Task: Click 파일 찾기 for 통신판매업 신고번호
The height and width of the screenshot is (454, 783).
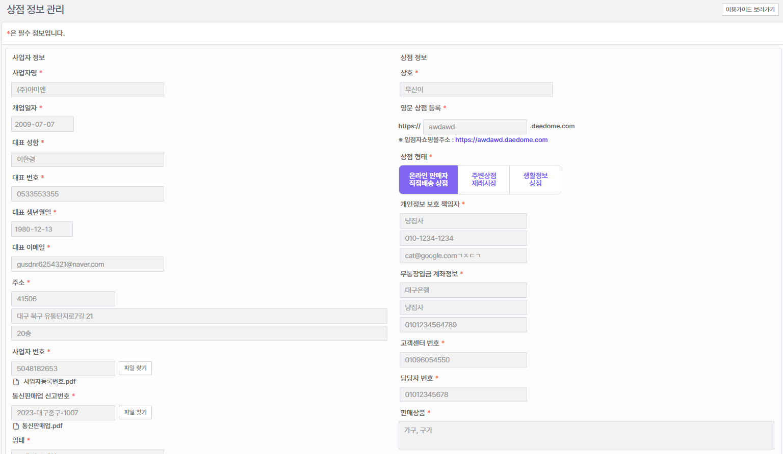Action: click(135, 412)
